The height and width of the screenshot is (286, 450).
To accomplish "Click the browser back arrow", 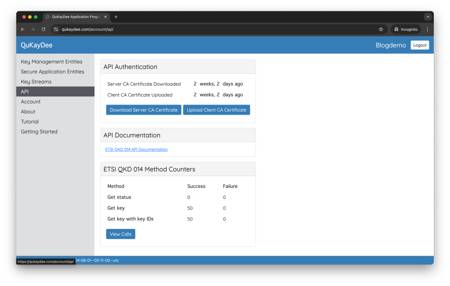I will coord(23,29).
